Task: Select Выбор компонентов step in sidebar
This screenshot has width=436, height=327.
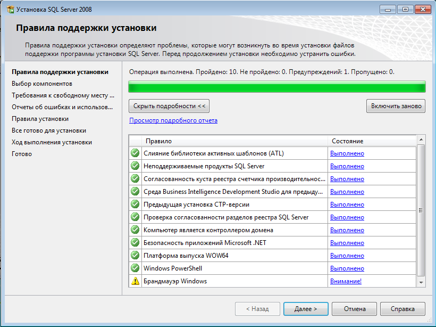Action: [x=42, y=84]
